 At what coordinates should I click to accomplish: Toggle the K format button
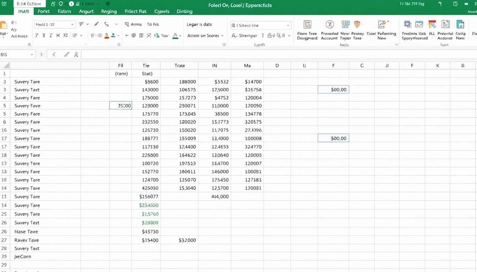tap(58, 35)
